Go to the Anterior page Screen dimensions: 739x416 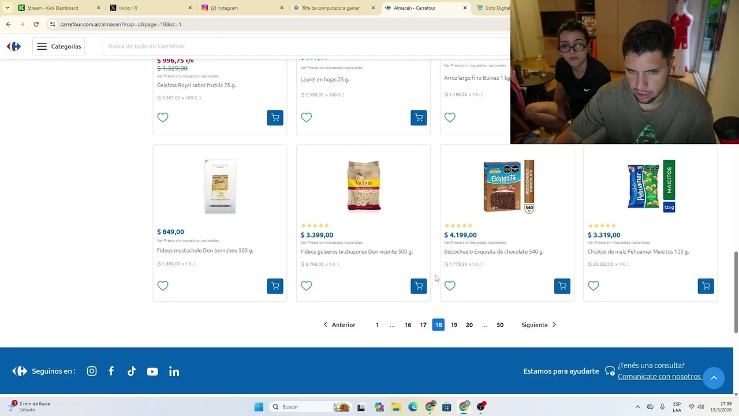339,325
